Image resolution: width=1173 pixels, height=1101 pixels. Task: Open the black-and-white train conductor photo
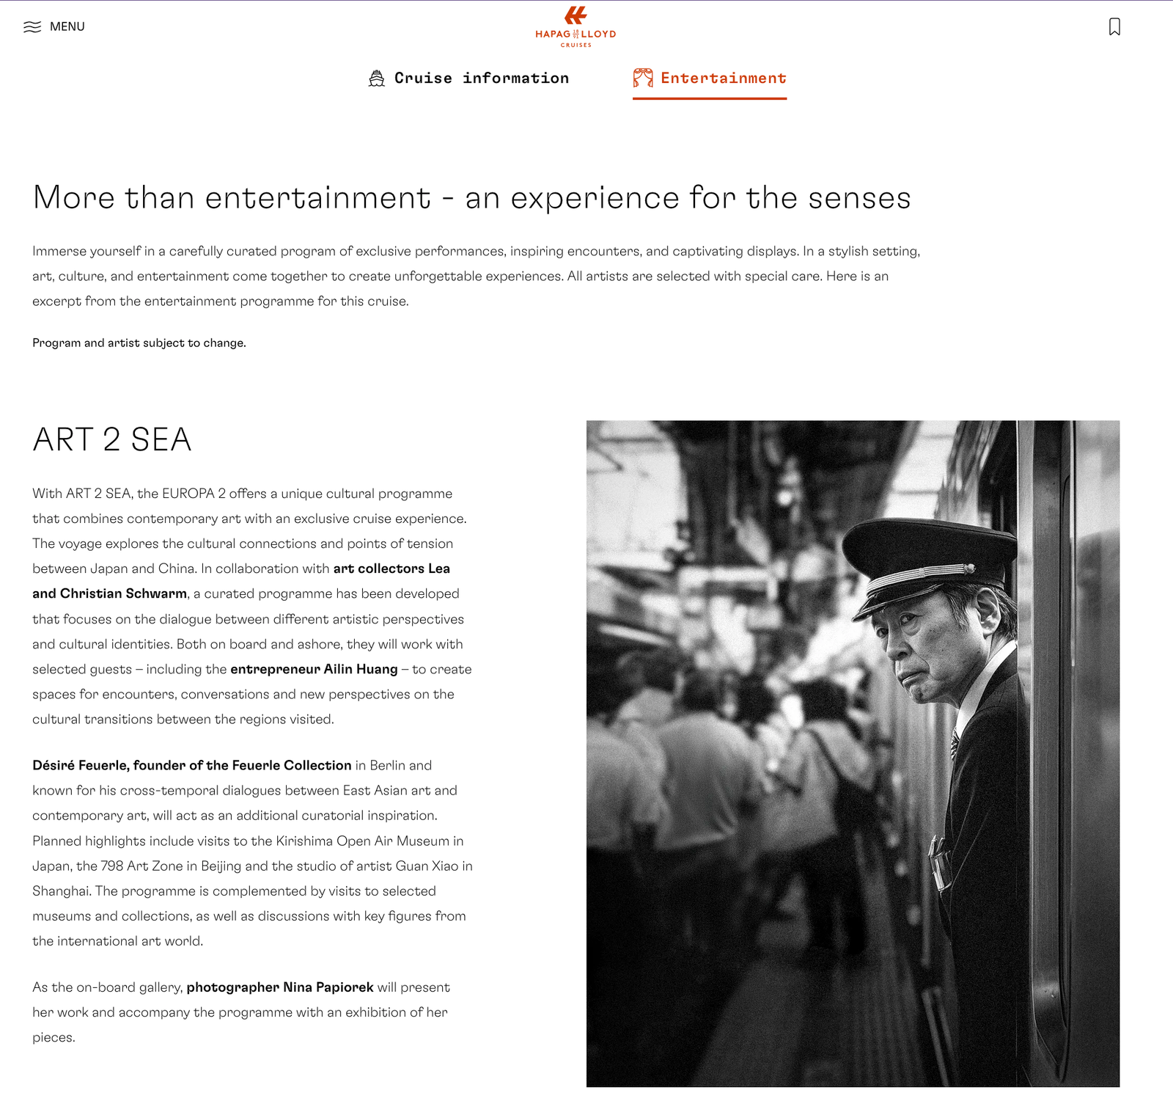pos(853,753)
